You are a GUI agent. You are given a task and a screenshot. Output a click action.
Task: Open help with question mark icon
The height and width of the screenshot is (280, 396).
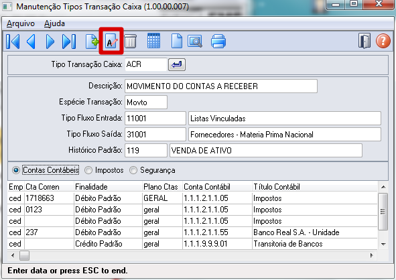pos(383,41)
